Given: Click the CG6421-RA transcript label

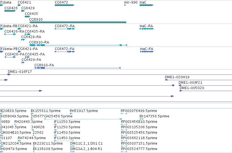Looking at the screenshot, I should pyautogui.click(x=28, y=26).
